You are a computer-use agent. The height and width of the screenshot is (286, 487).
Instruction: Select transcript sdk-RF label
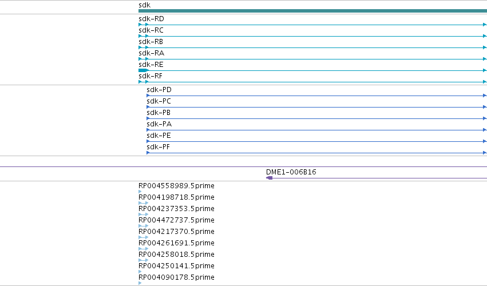pyautogui.click(x=151, y=76)
